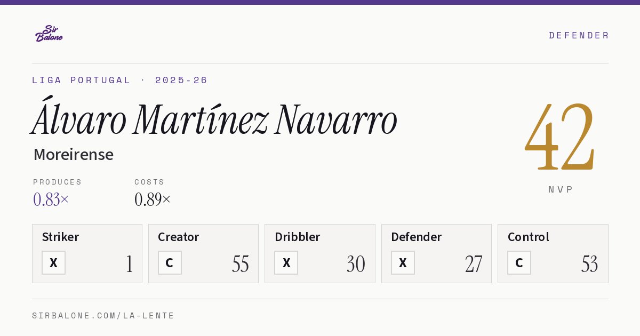
Task: Click the DEFENDER position label in the header
Action: [579, 35]
